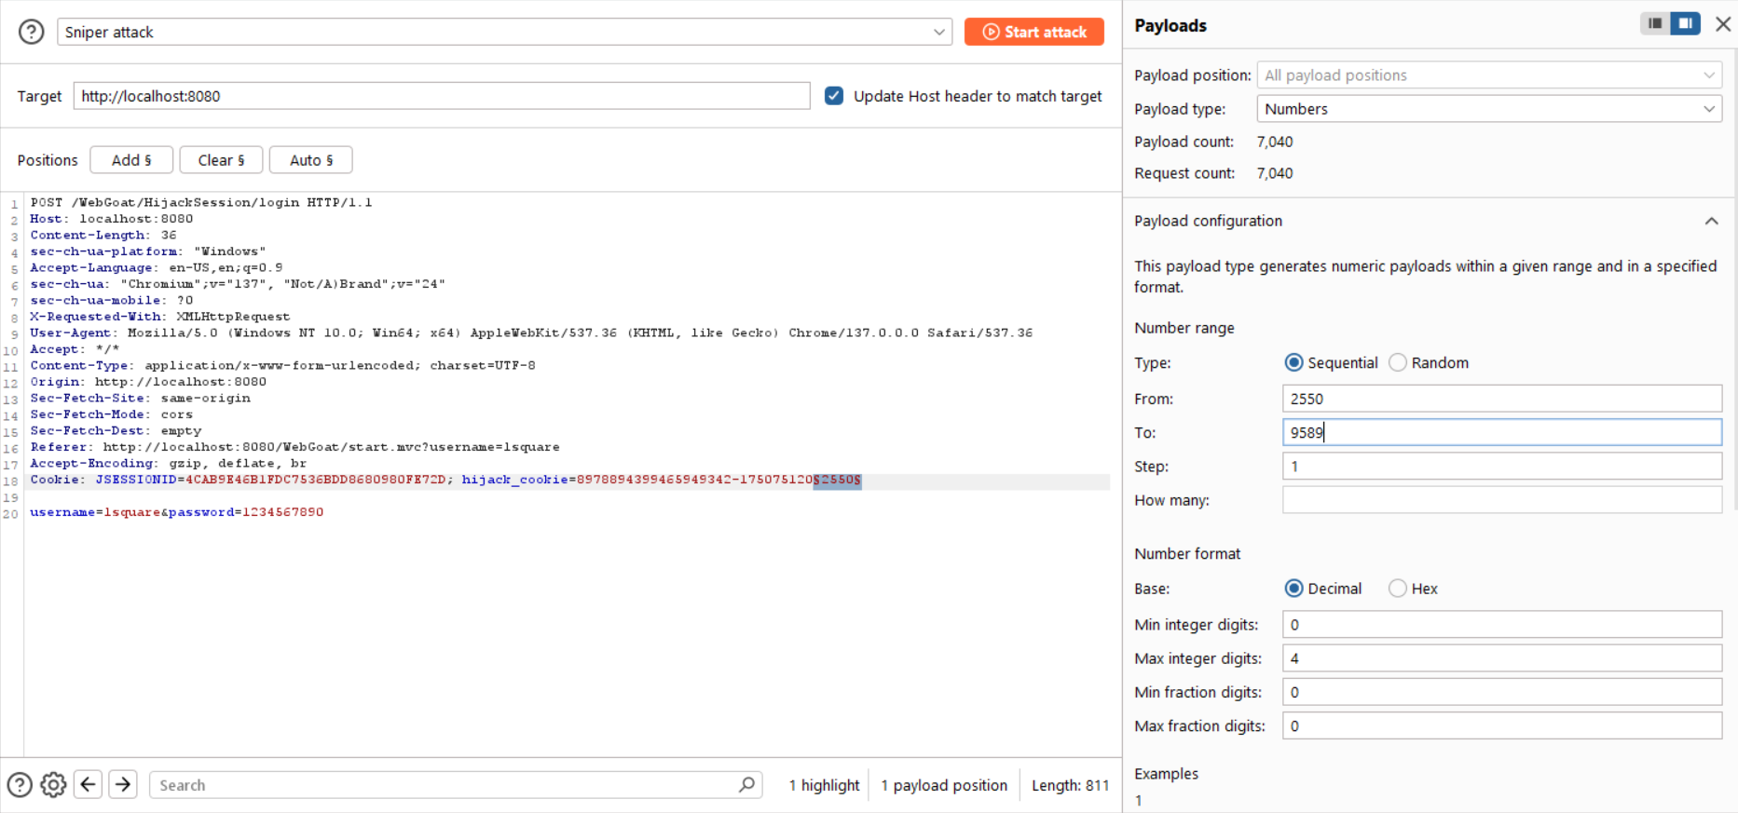Click the Min fraction digits field
This screenshot has width=1738, height=813.
tap(1502, 692)
